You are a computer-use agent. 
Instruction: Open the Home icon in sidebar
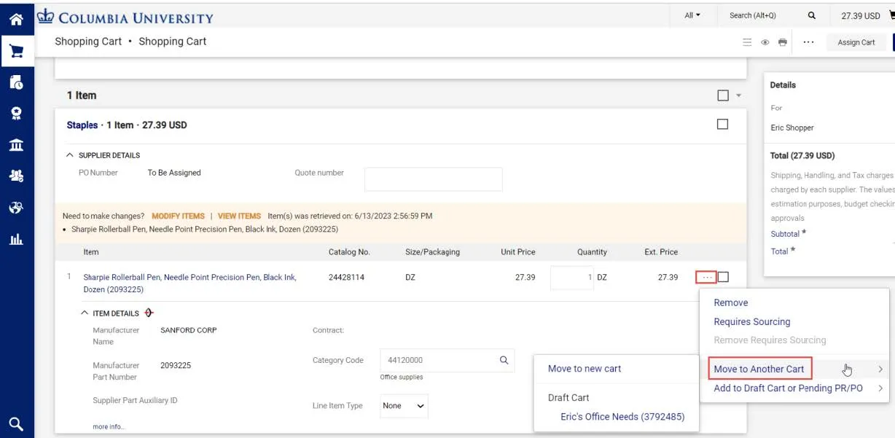tap(16, 20)
